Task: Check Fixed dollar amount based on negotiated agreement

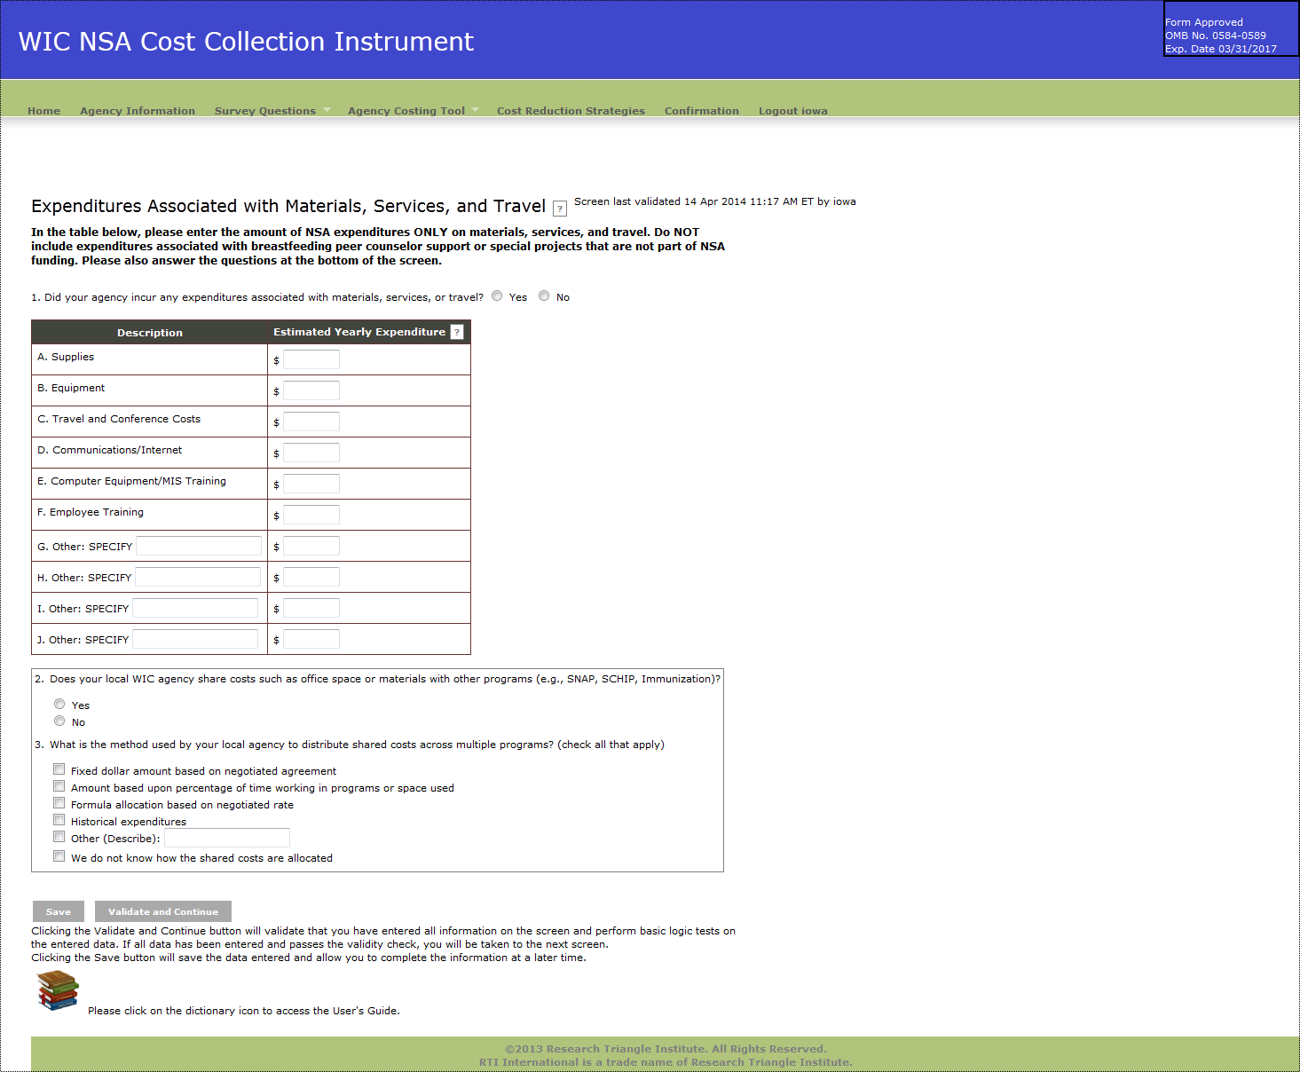Action: click(x=59, y=769)
